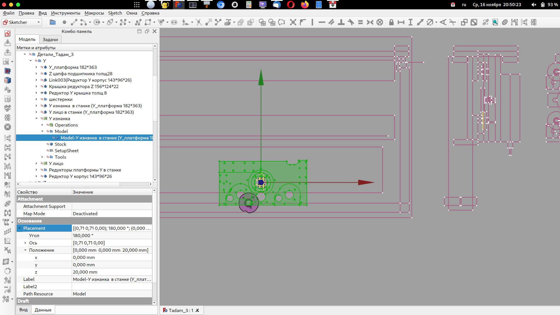Click the create slot tool
Image resolution: width=560 pixels, height=315 pixels.
(x=174, y=22)
